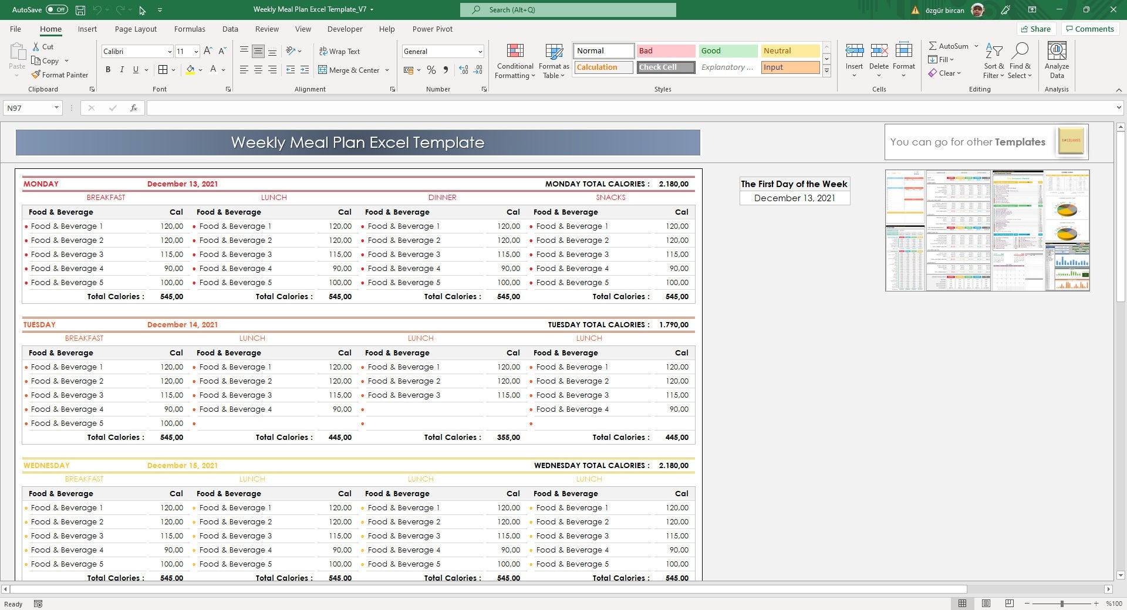
Task: Click Increase Indent icon
Action: pos(304,70)
